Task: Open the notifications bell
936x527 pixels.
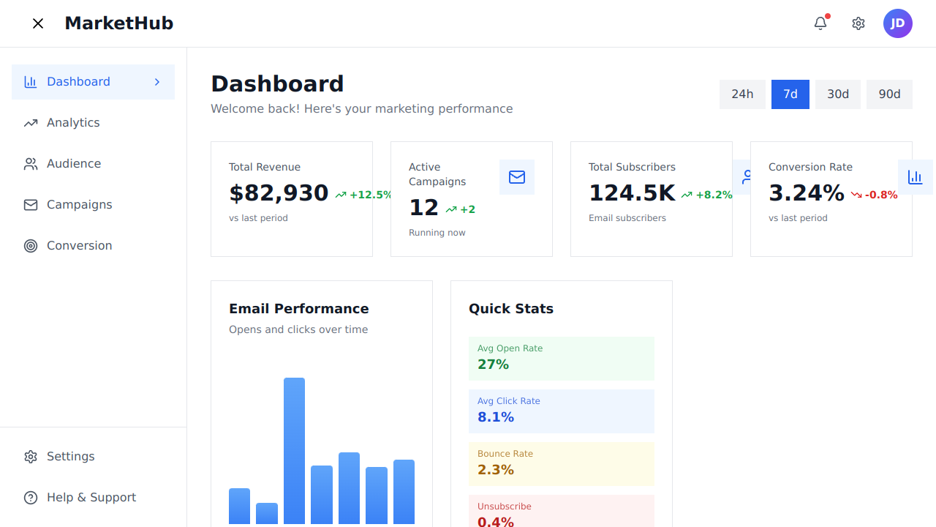Action: click(x=820, y=23)
